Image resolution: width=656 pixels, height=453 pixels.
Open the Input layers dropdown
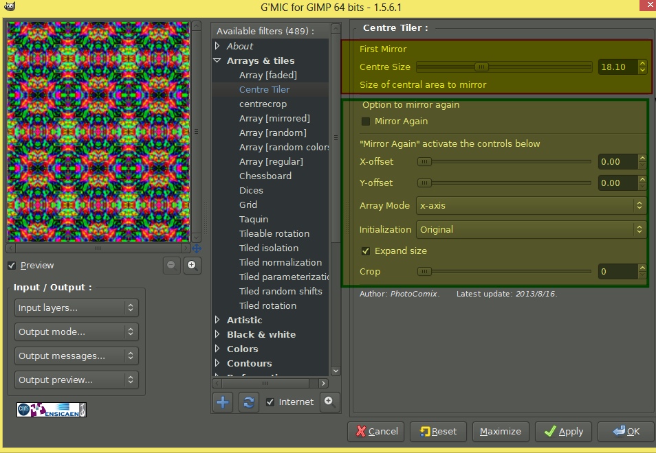click(x=76, y=307)
